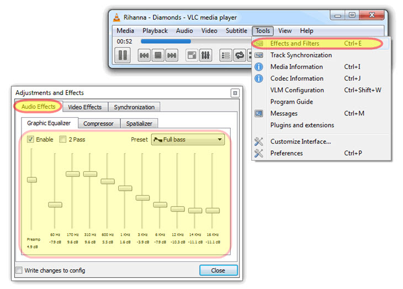Click the 170 Hz slider handle
Screen dimensions: 403x289
[x=72, y=174]
